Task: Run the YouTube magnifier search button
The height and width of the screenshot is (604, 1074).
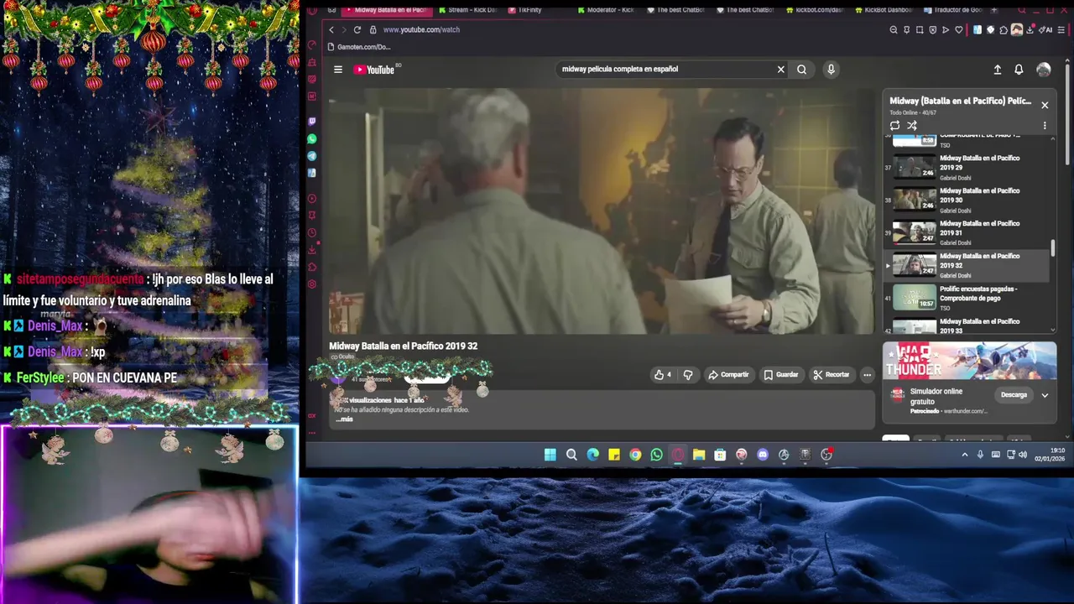Action: (801, 70)
